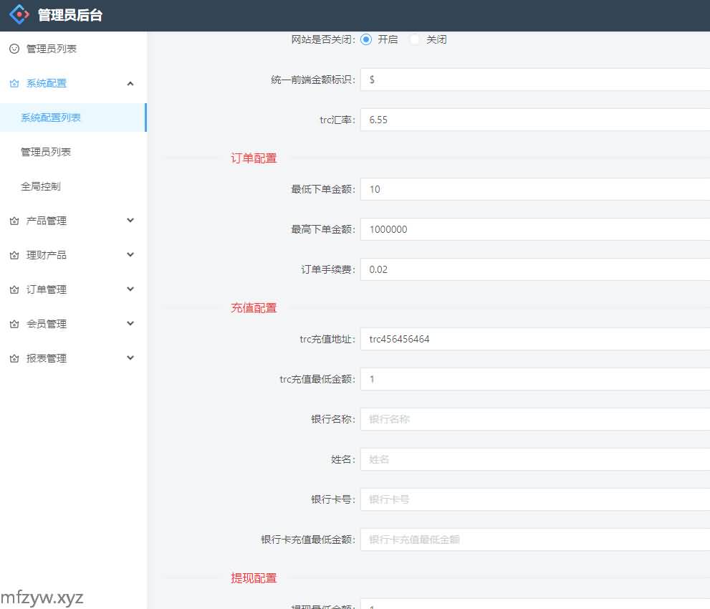Expand the 会员管理 menu chevron
The width and height of the screenshot is (710, 609).
click(x=130, y=324)
